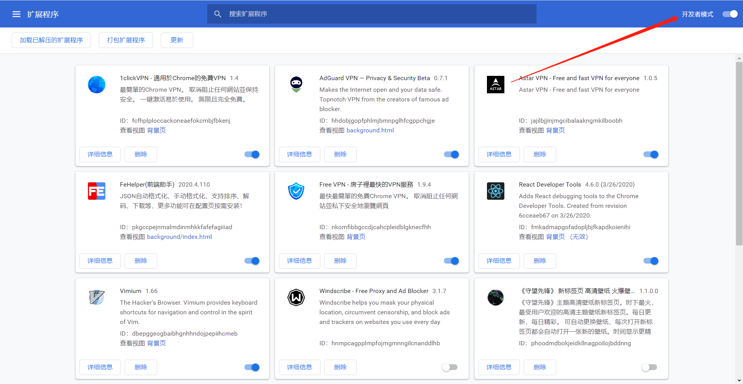
Task: Click the Windscribe W logo icon
Action: (x=296, y=297)
